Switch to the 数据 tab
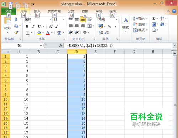 [85, 11]
